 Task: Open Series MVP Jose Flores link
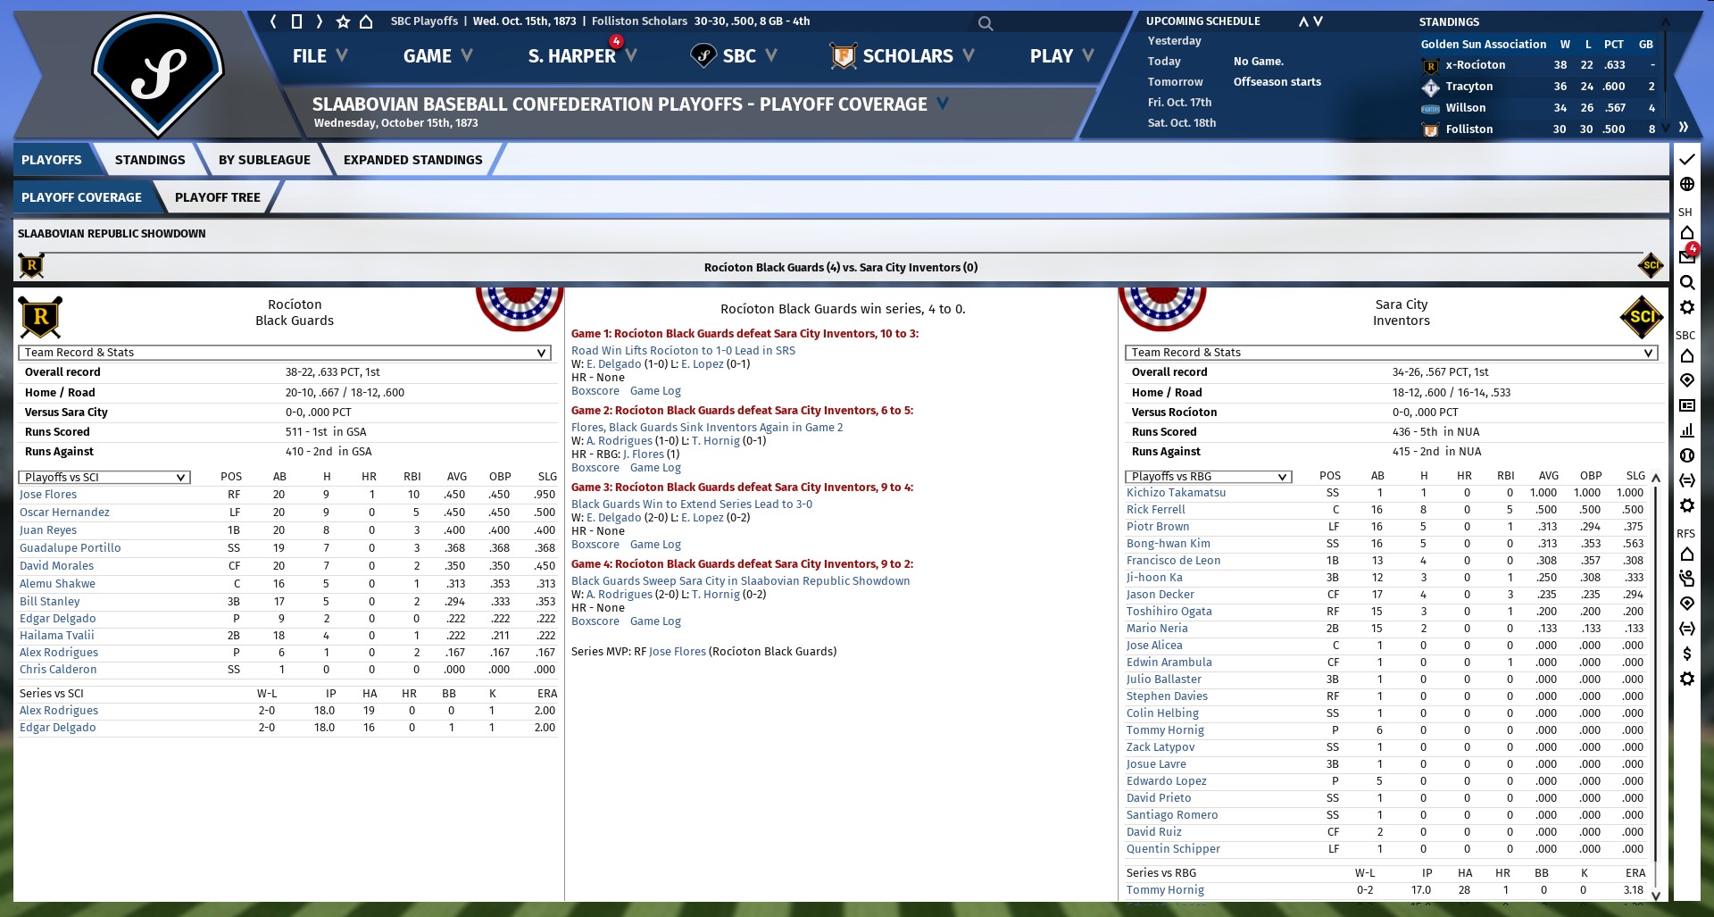coord(677,652)
